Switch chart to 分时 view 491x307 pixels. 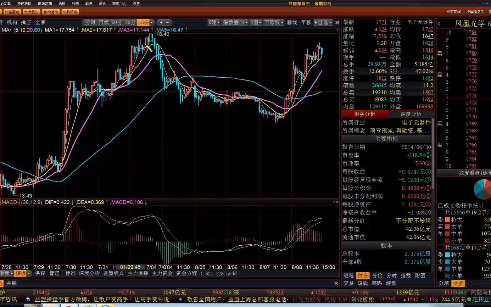click(90, 22)
